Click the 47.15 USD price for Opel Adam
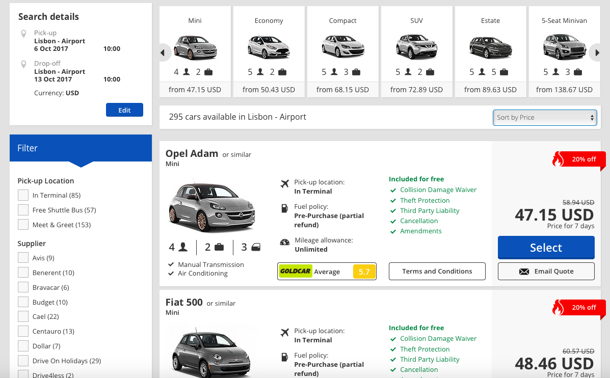The image size is (610, 378). (x=554, y=214)
